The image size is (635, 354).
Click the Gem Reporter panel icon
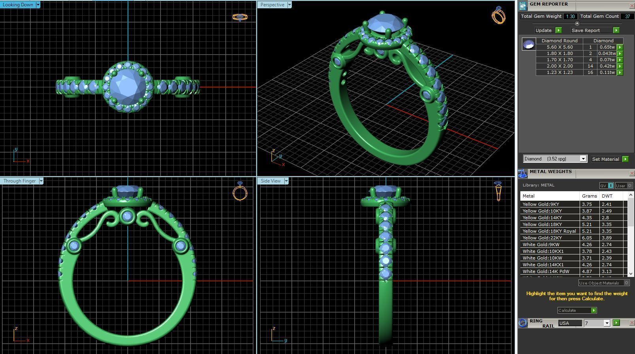coord(523,6)
